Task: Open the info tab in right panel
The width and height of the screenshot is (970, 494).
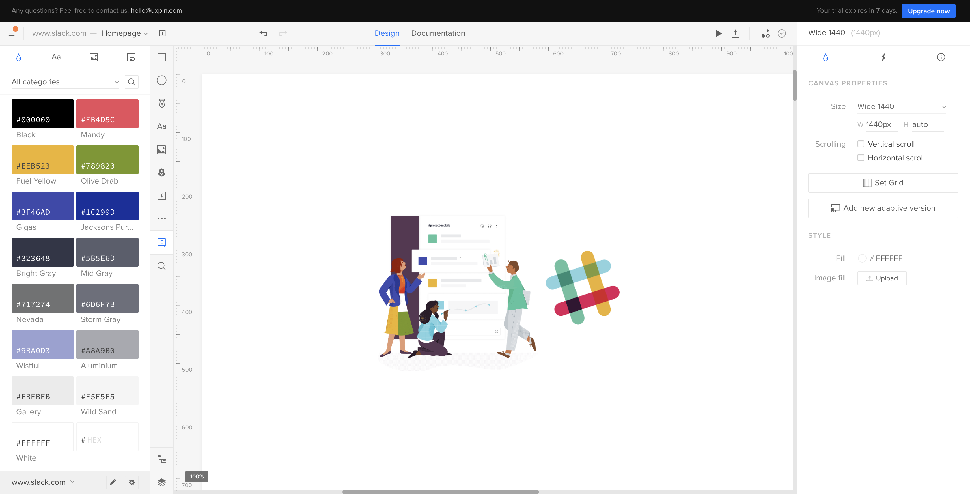Action: pyautogui.click(x=941, y=57)
